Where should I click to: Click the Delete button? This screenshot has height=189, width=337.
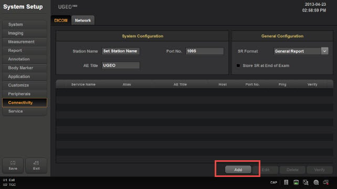pos(292,170)
